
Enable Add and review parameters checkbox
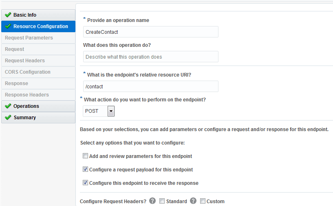coord(85,156)
